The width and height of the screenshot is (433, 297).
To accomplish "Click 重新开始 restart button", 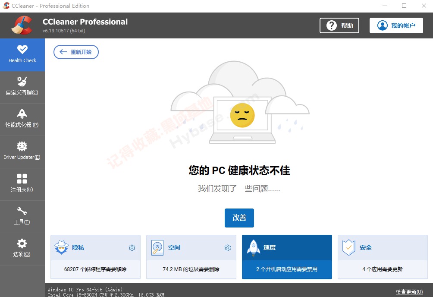I will coord(76,52).
